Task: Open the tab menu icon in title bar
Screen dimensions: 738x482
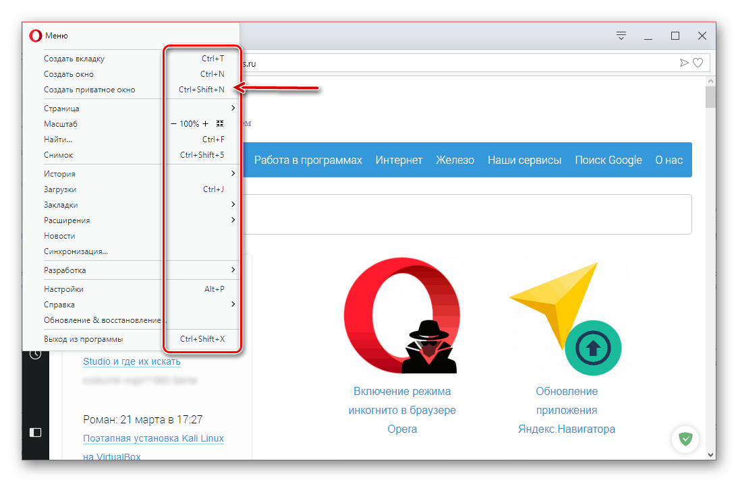Action: (x=621, y=36)
